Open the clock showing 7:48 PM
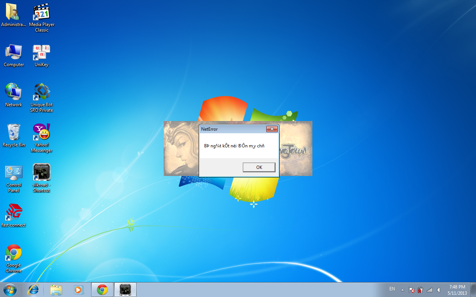Viewport: 476px width, 297px height. (x=457, y=290)
